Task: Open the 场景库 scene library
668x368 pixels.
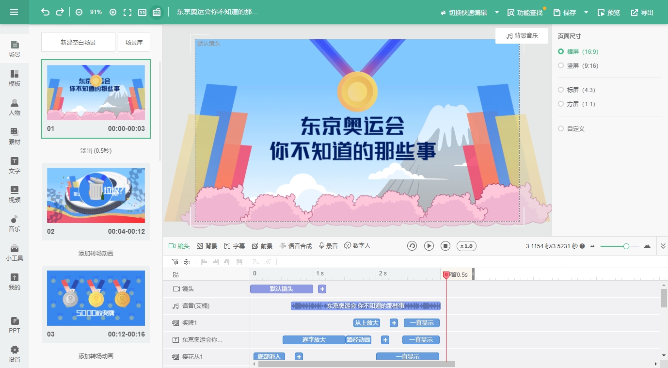Action: 134,42
